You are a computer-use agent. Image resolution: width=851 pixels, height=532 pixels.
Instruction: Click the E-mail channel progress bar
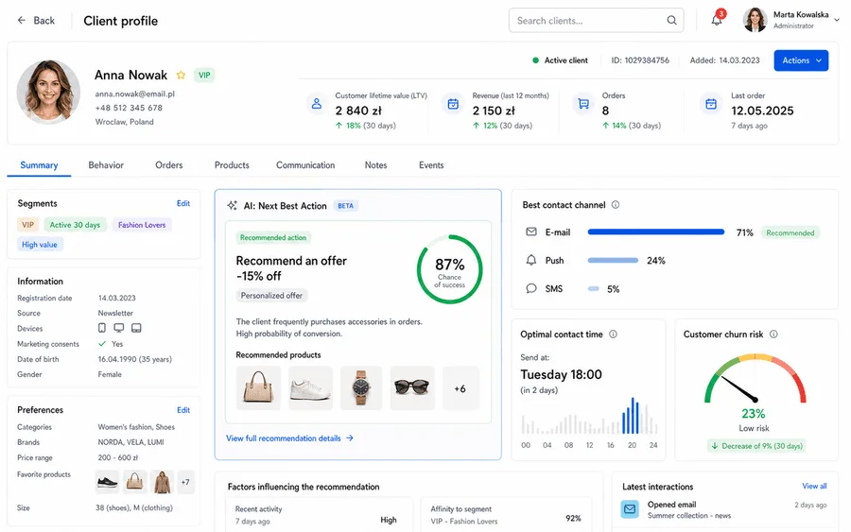655,232
